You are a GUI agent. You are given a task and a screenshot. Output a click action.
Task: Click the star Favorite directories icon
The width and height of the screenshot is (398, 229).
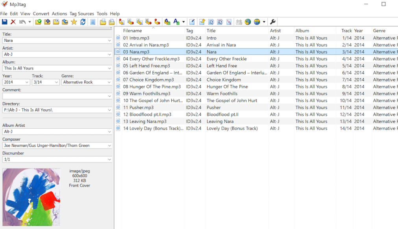(x=73, y=22)
